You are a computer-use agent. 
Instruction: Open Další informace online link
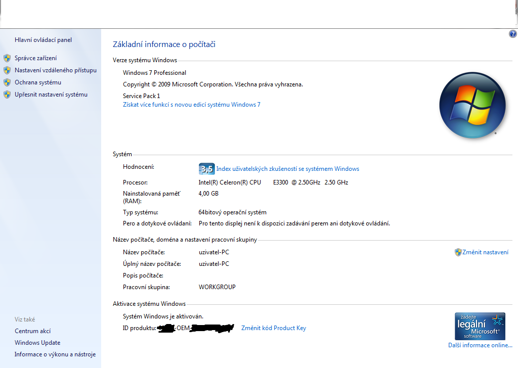click(x=481, y=345)
